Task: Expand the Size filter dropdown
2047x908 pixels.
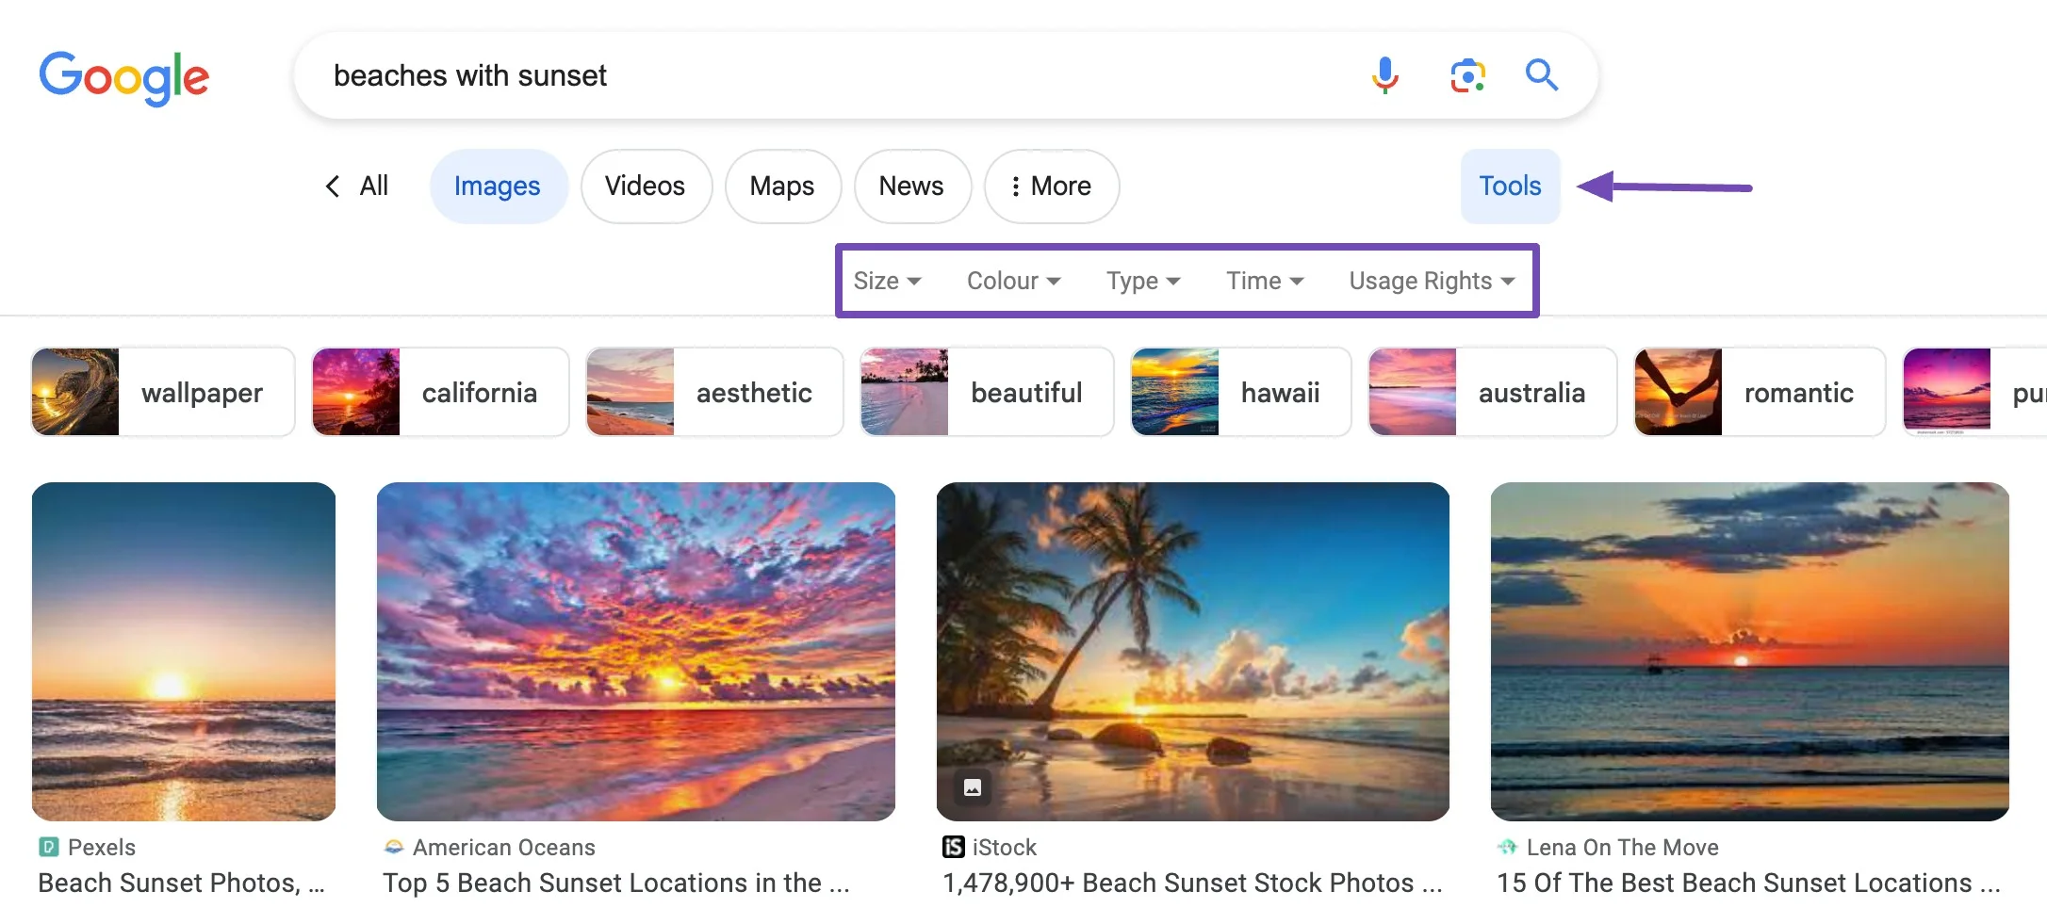Action: (x=886, y=282)
